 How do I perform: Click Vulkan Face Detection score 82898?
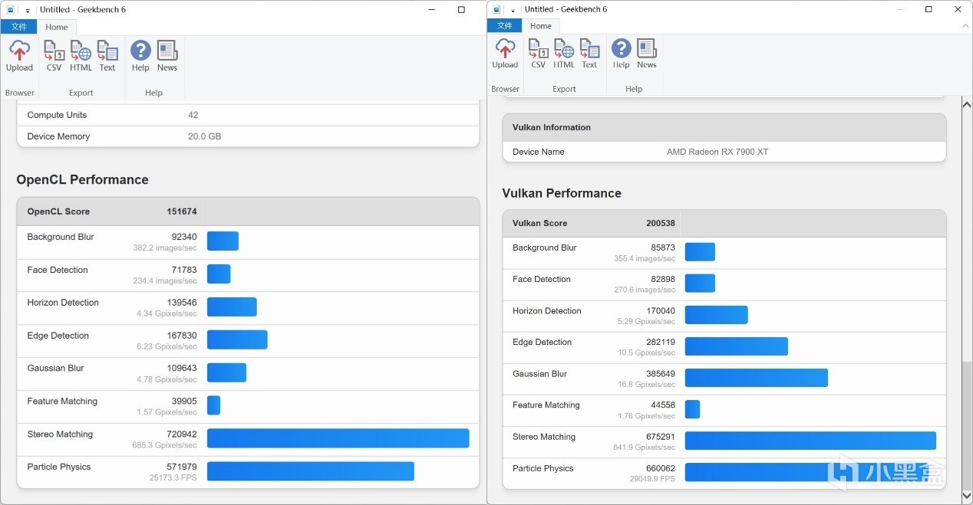coord(663,279)
